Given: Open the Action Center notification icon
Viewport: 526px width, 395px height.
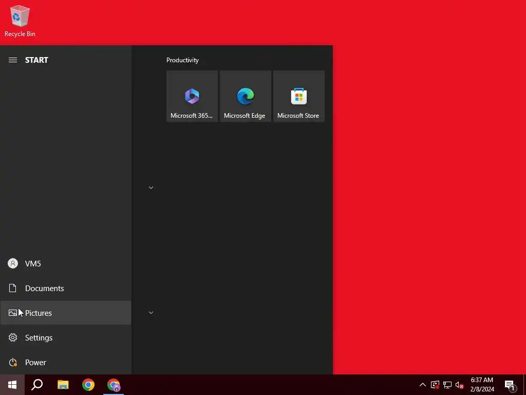Looking at the screenshot, I should tap(510, 385).
